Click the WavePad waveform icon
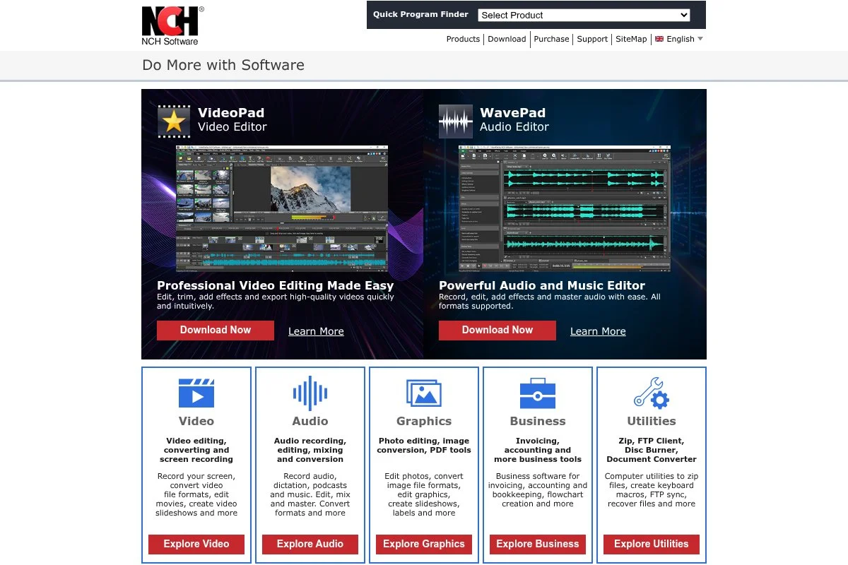 [x=456, y=121]
